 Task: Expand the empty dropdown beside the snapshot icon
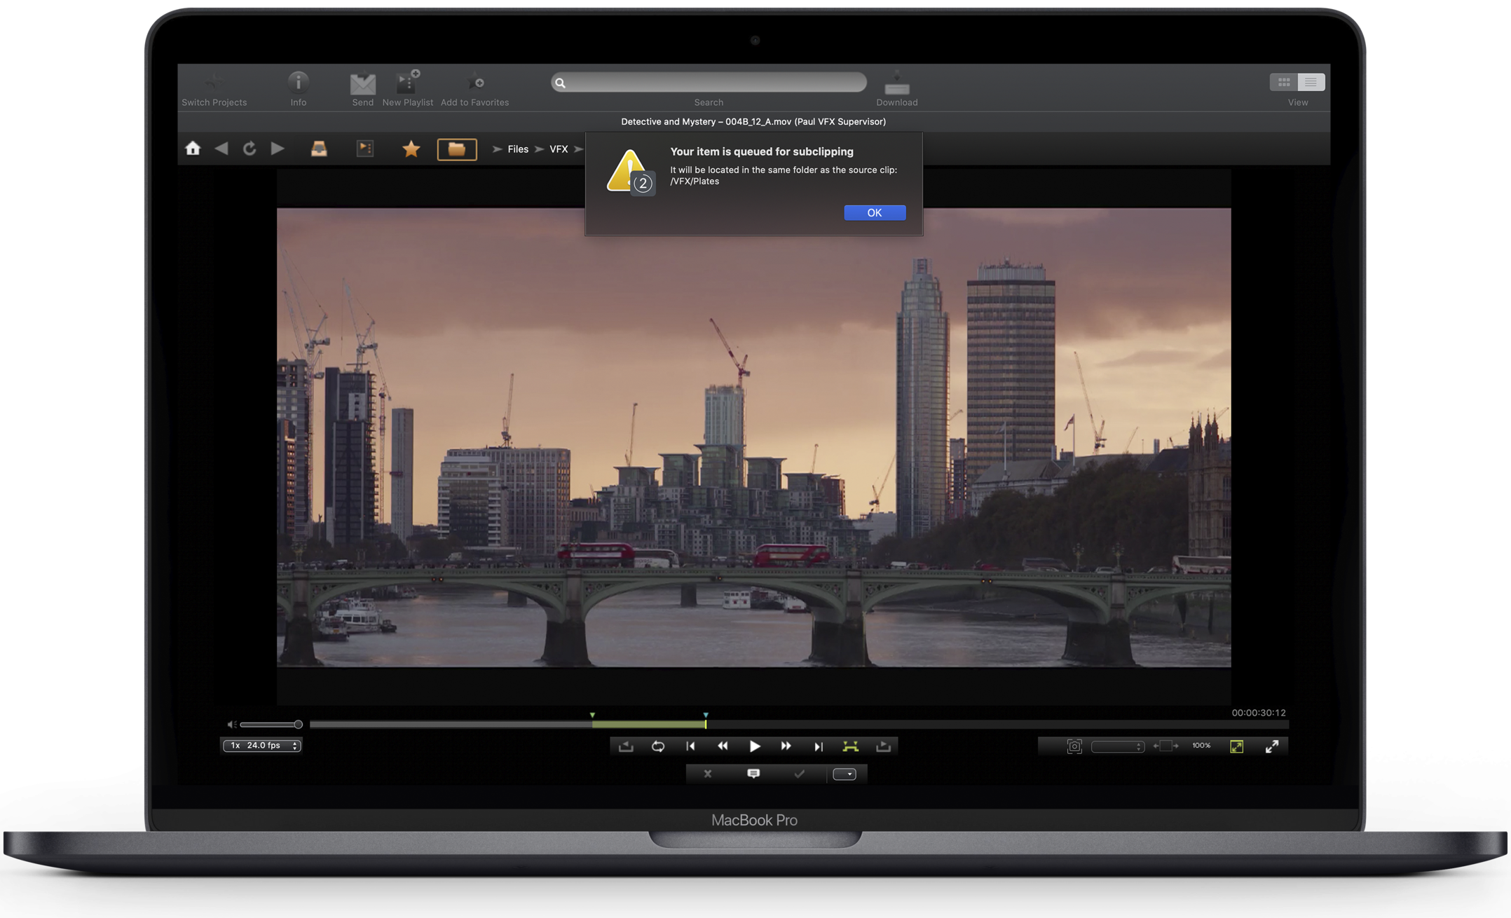1118,746
